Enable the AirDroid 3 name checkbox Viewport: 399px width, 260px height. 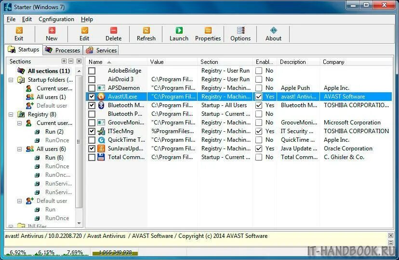click(x=92, y=79)
